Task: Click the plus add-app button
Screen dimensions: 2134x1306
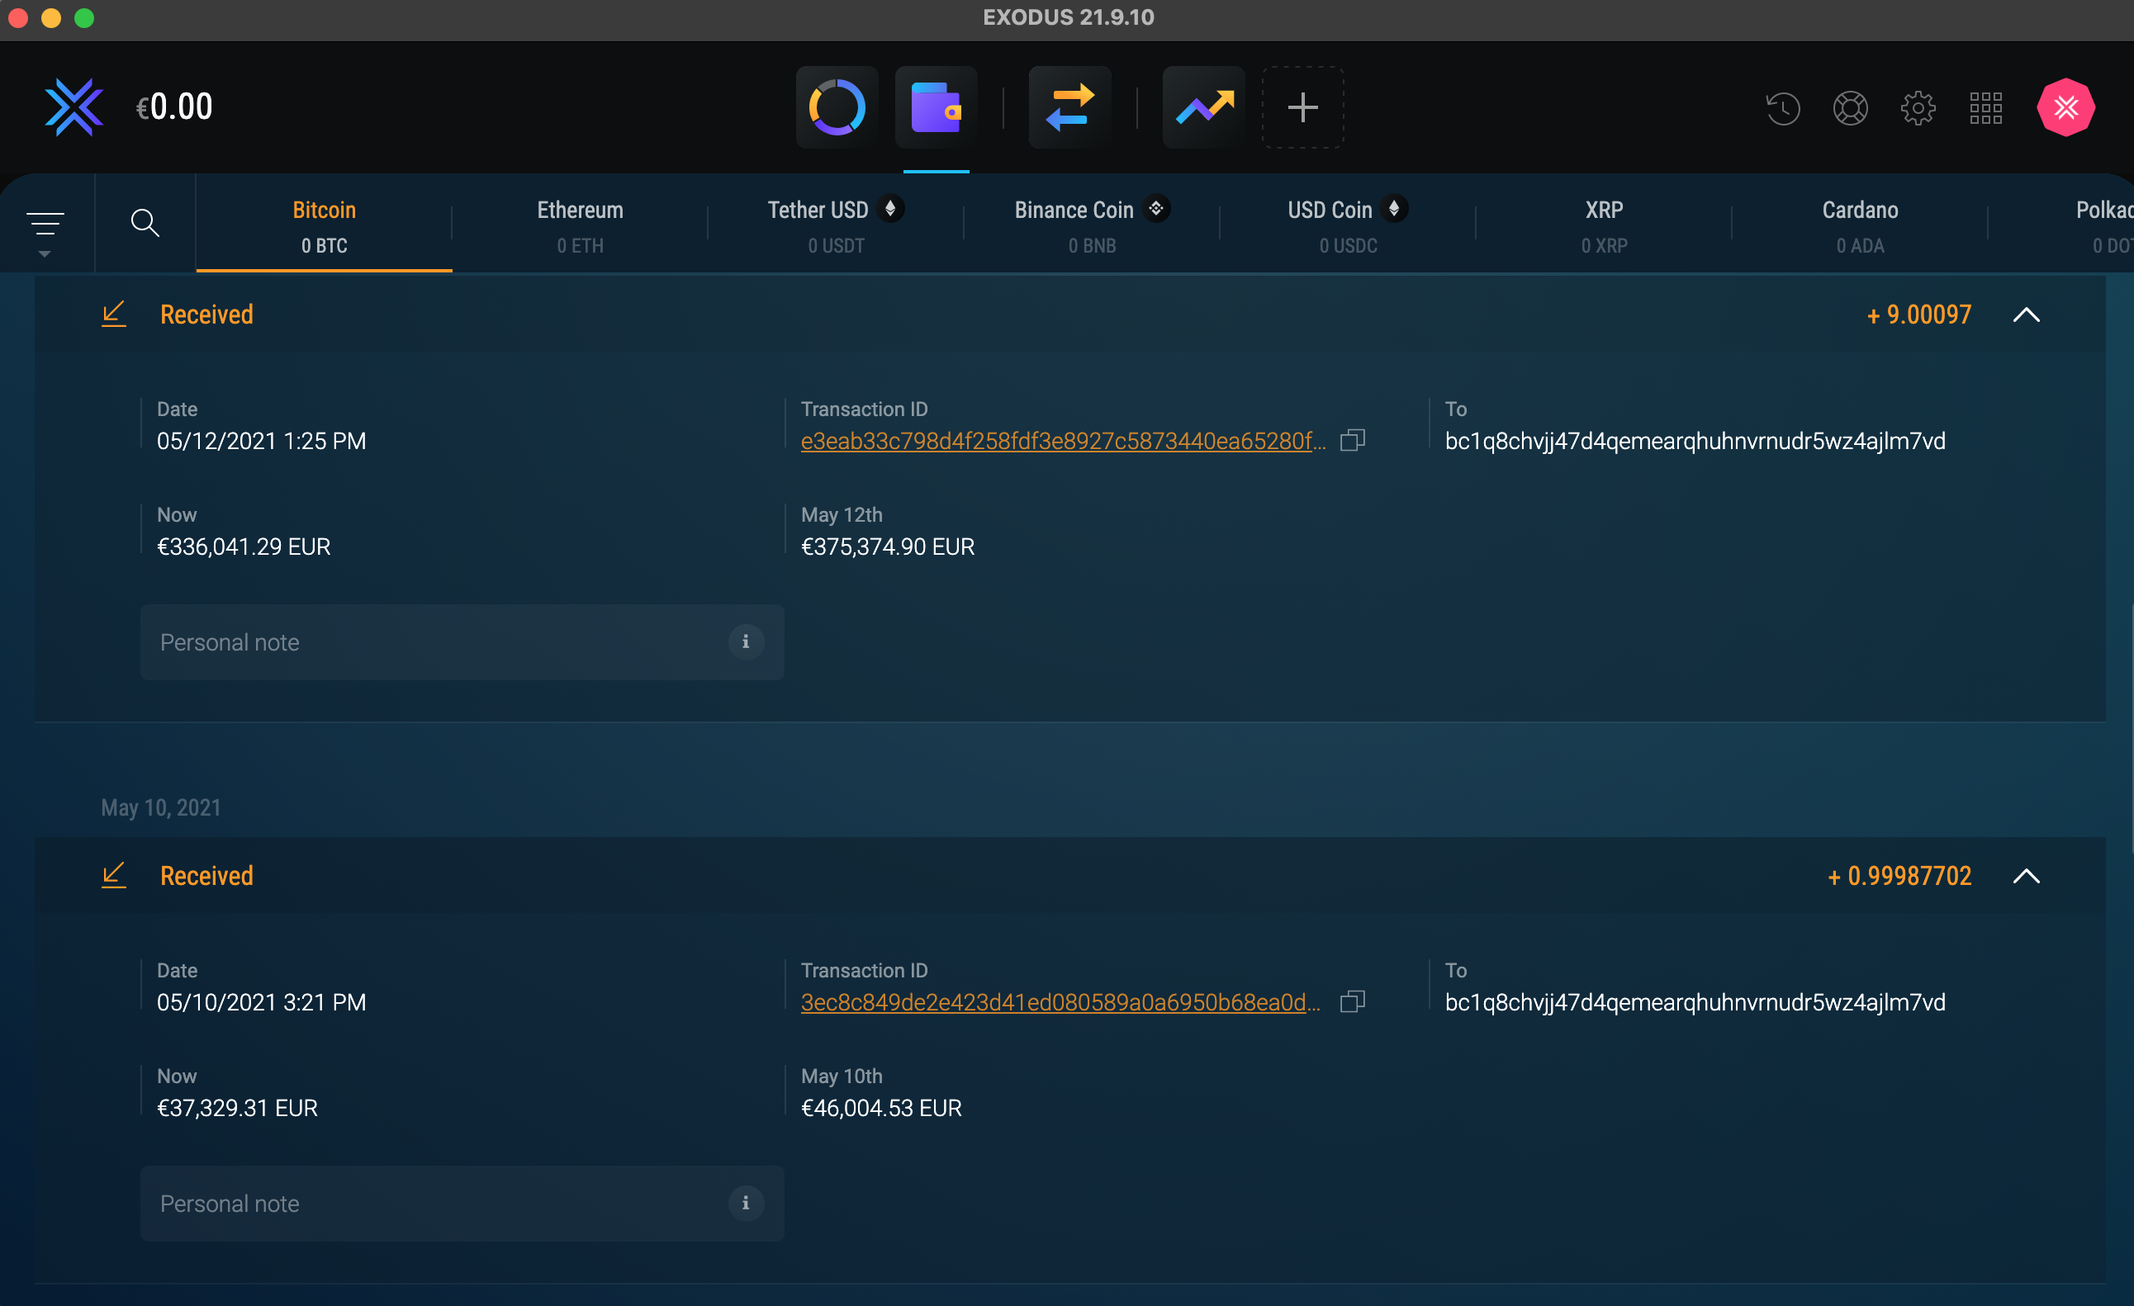Action: [1302, 107]
